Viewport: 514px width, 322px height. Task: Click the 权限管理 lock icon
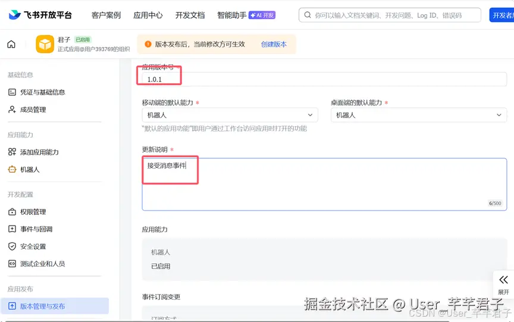click(x=12, y=212)
